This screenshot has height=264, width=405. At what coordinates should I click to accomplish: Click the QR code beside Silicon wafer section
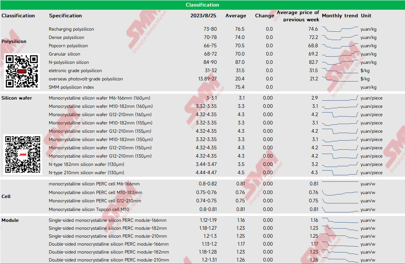tap(23, 154)
